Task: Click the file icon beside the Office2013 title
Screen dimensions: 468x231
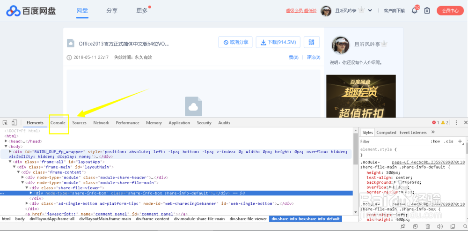Action: (71, 43)
